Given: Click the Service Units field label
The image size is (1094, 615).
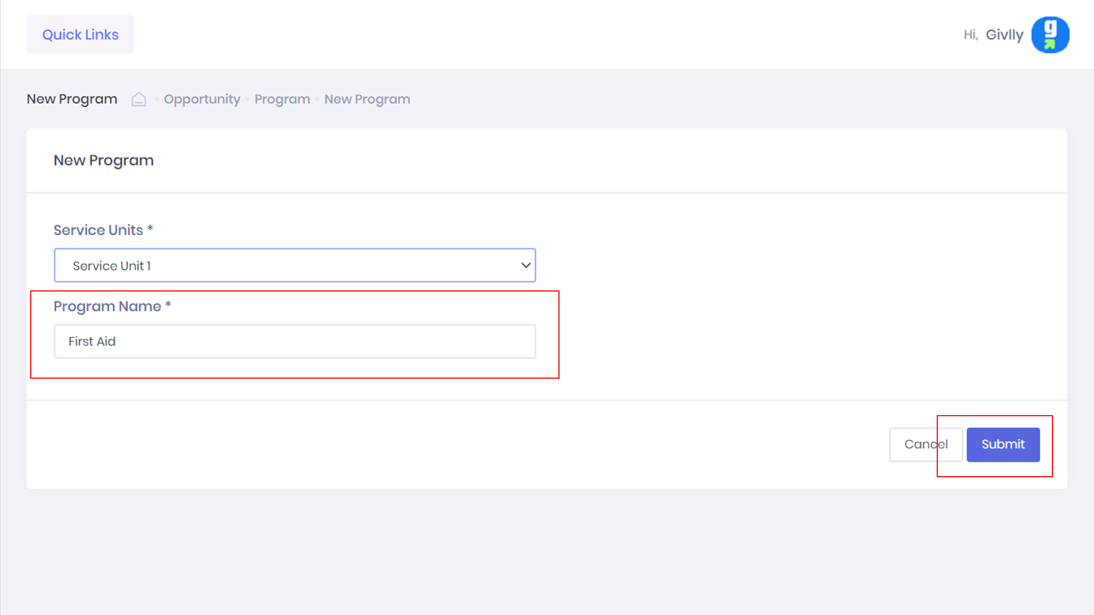Looking at the screenshot, I should point(98,230).
